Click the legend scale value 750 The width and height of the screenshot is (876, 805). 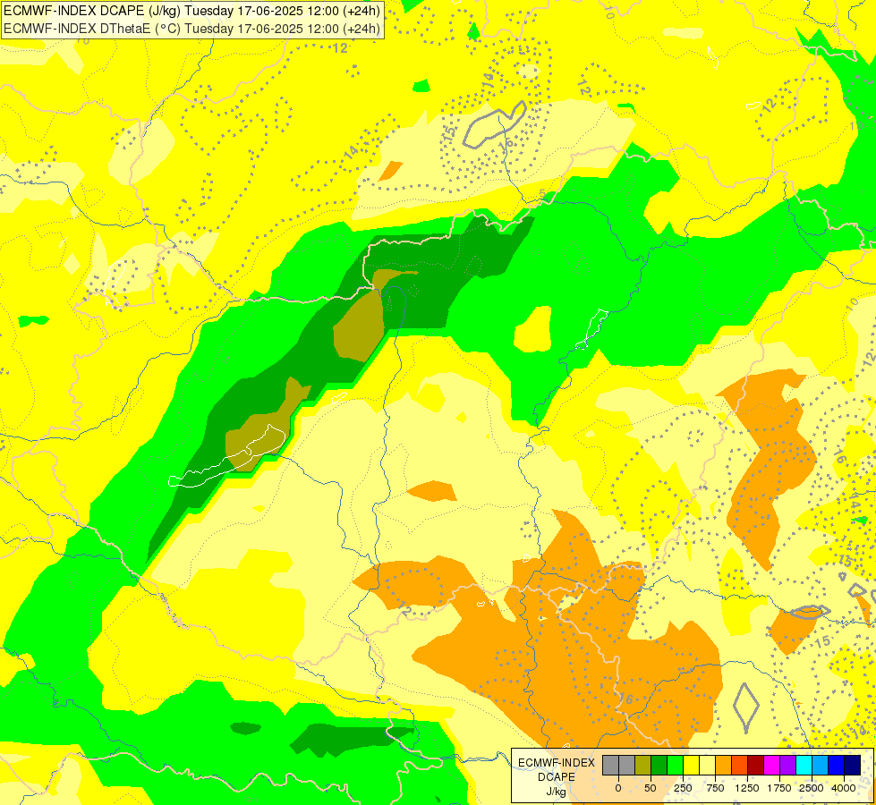[x=715, y=788]
